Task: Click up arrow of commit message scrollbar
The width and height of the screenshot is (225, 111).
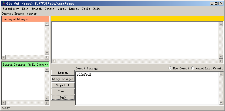Action: click(221, 74)
